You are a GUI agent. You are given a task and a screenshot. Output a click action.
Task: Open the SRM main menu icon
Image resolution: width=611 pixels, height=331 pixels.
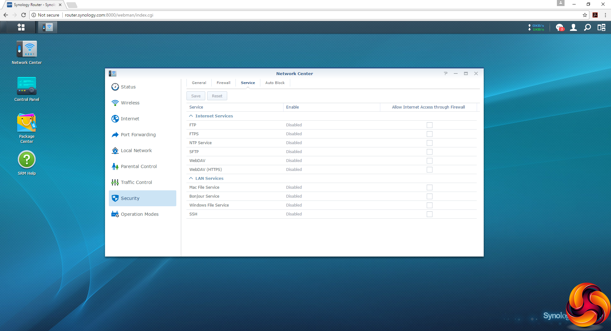pos(21,27)
